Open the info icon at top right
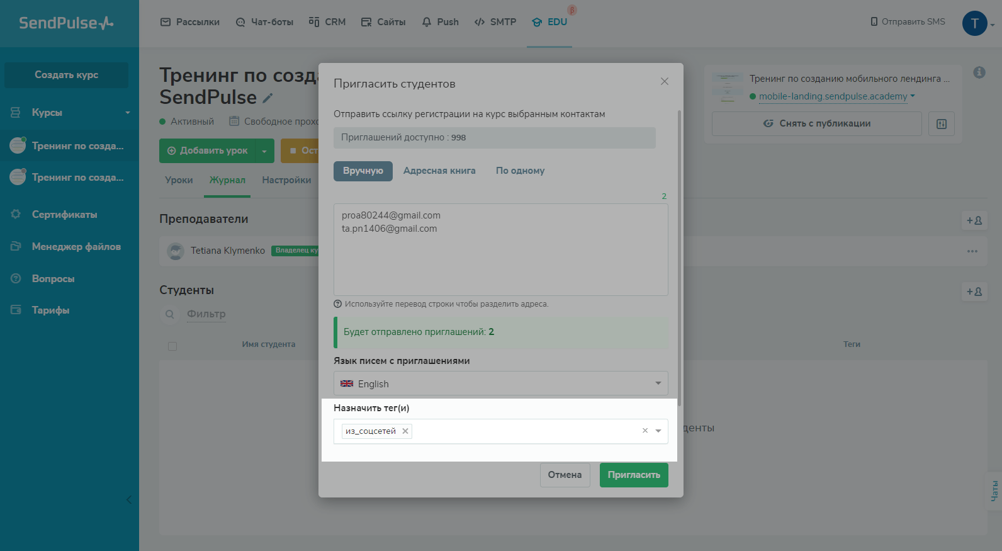This screenshot has height=551, width=1002. 979,72
